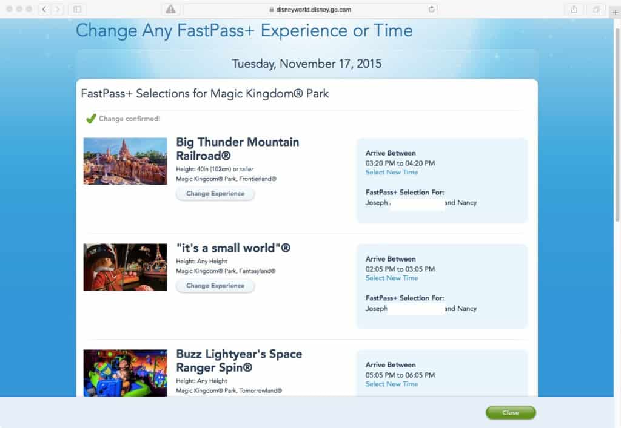The height and width of the screenshot is (428, 621).
Task: Click the Buzz Lightyear's Space Ranger Spin thumbnail
Action: pos(125,373)
